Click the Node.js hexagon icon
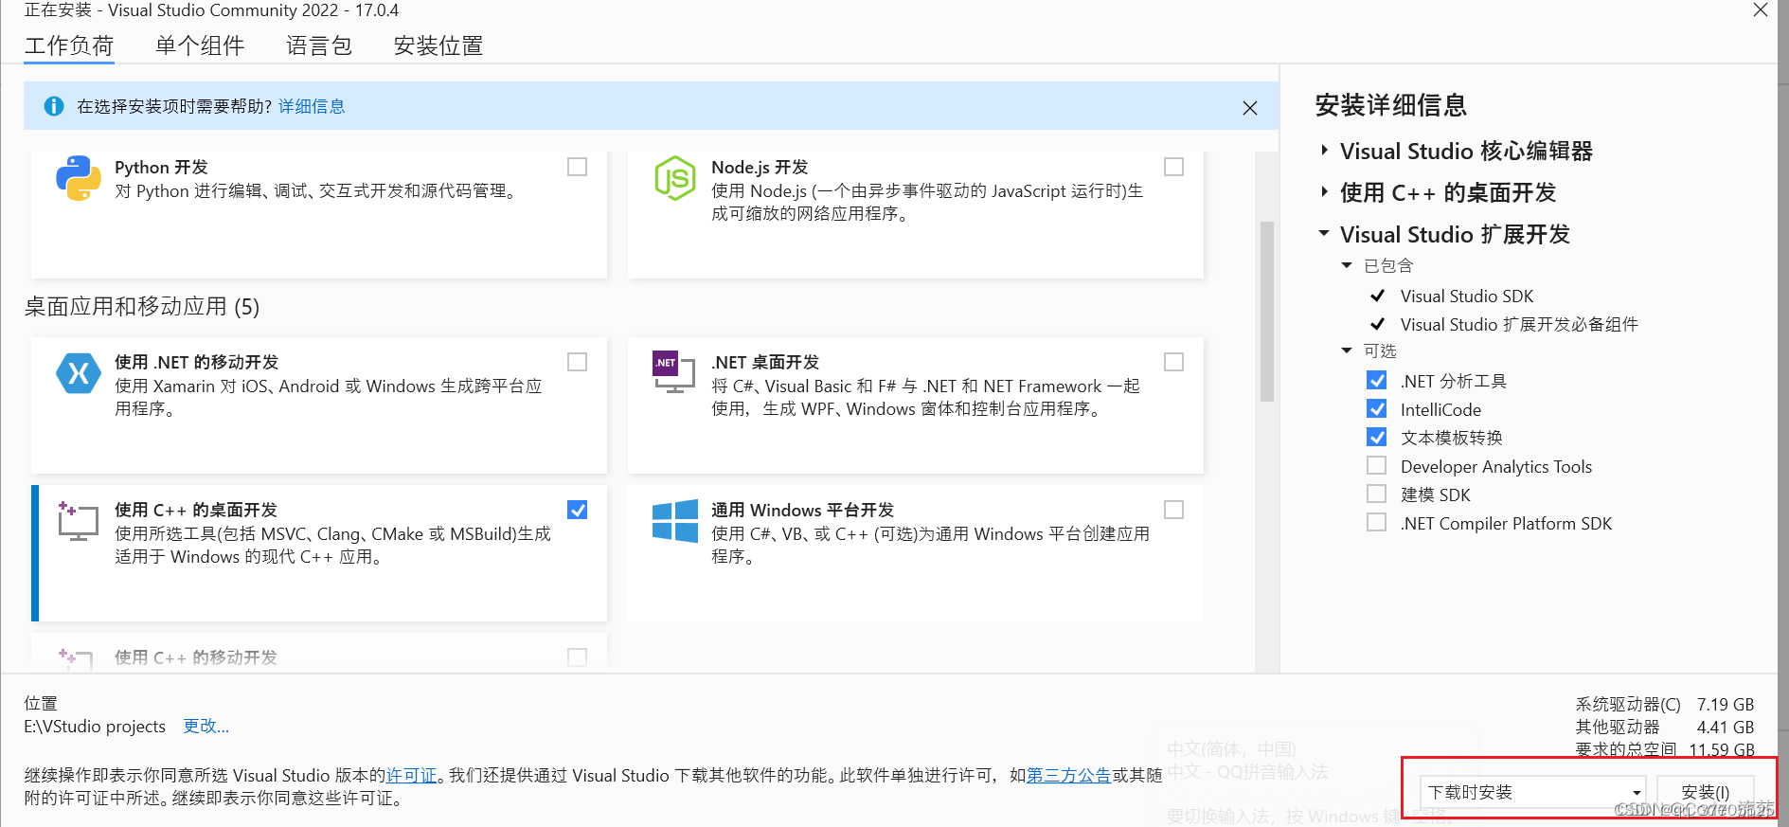 tap(675, 178)
